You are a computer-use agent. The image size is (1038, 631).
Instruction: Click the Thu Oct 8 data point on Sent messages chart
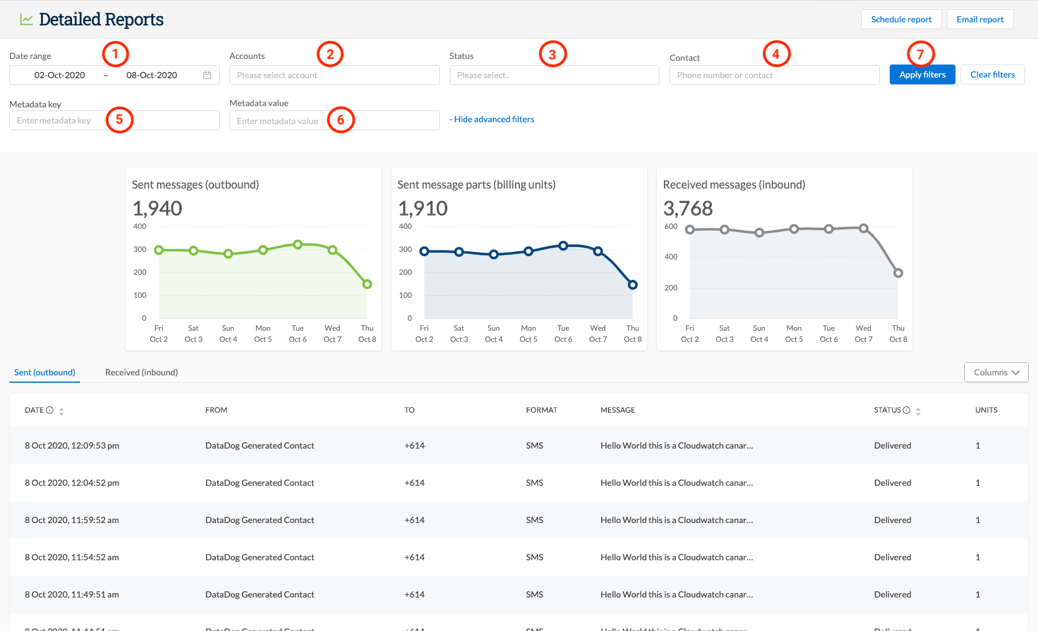pyautogui.click(x=367, y=284)
